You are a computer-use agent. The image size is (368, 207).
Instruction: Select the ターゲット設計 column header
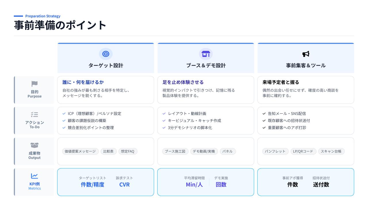tap(106, 65)
